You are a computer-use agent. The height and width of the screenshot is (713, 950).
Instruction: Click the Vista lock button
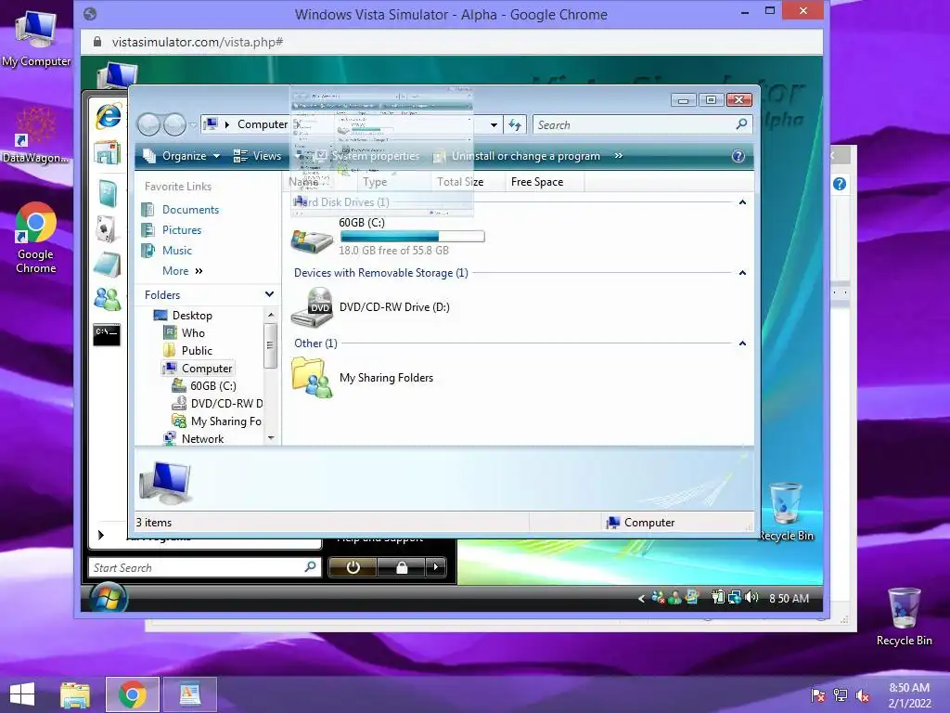401,567
